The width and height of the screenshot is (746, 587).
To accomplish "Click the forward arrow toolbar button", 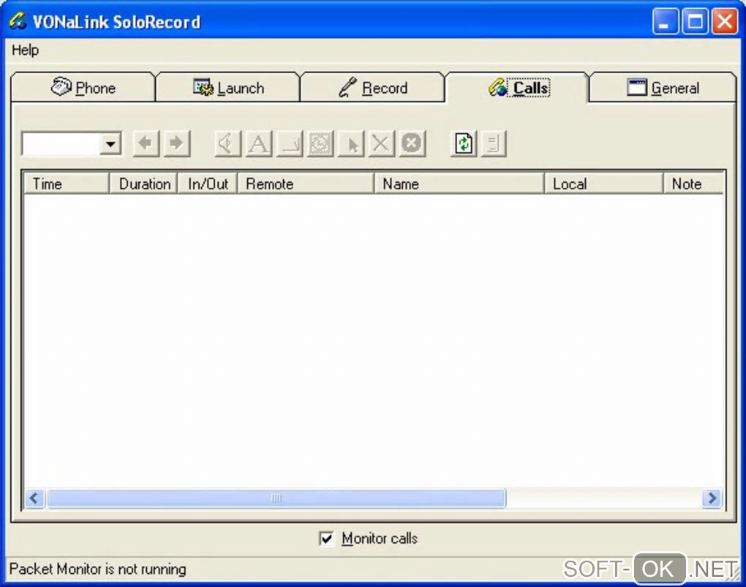I will (x=176, y=143).
